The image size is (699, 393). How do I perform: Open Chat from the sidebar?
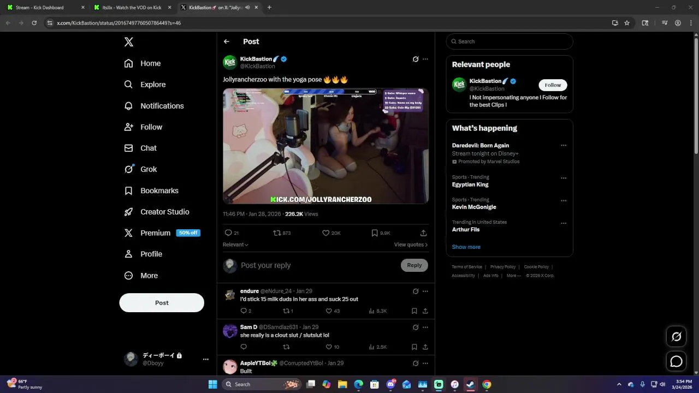pos(140,148)
